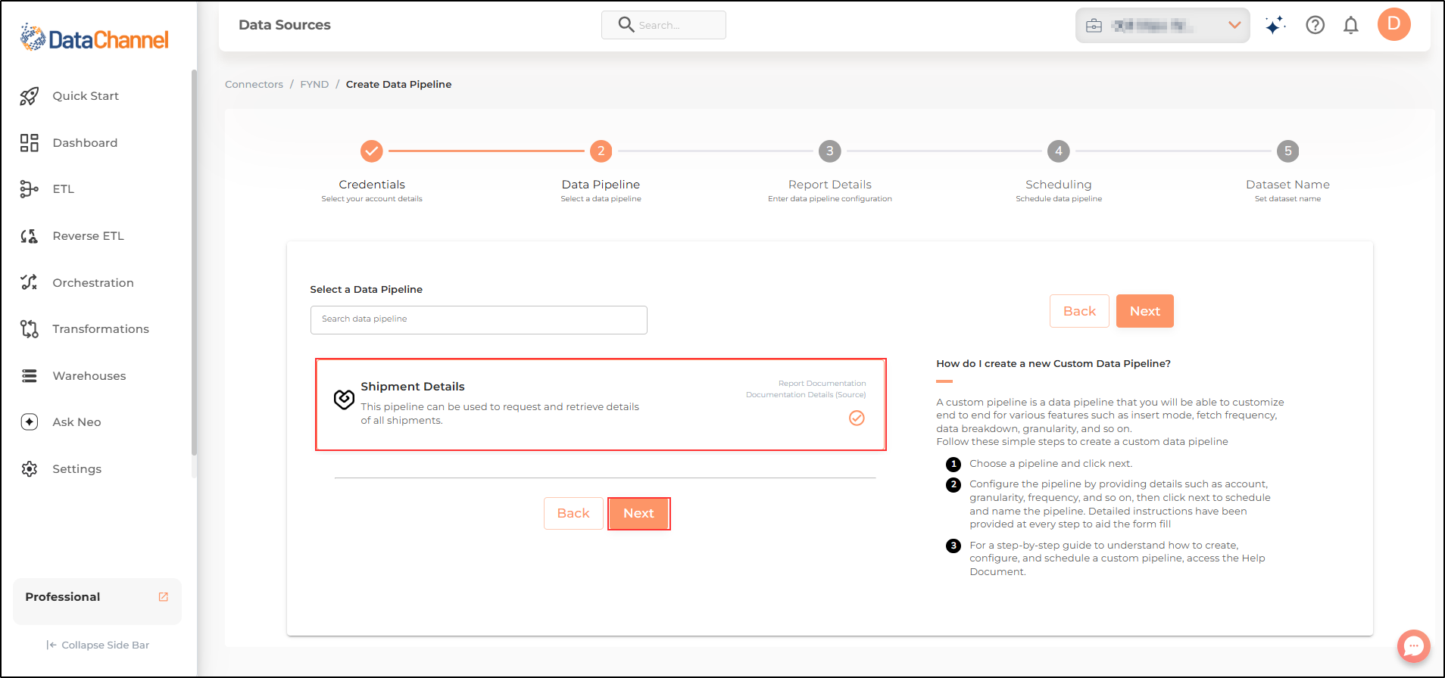Screen dimensions: 1445x678
Task: Click the user avatar D icon
Action: [1394, 25]
